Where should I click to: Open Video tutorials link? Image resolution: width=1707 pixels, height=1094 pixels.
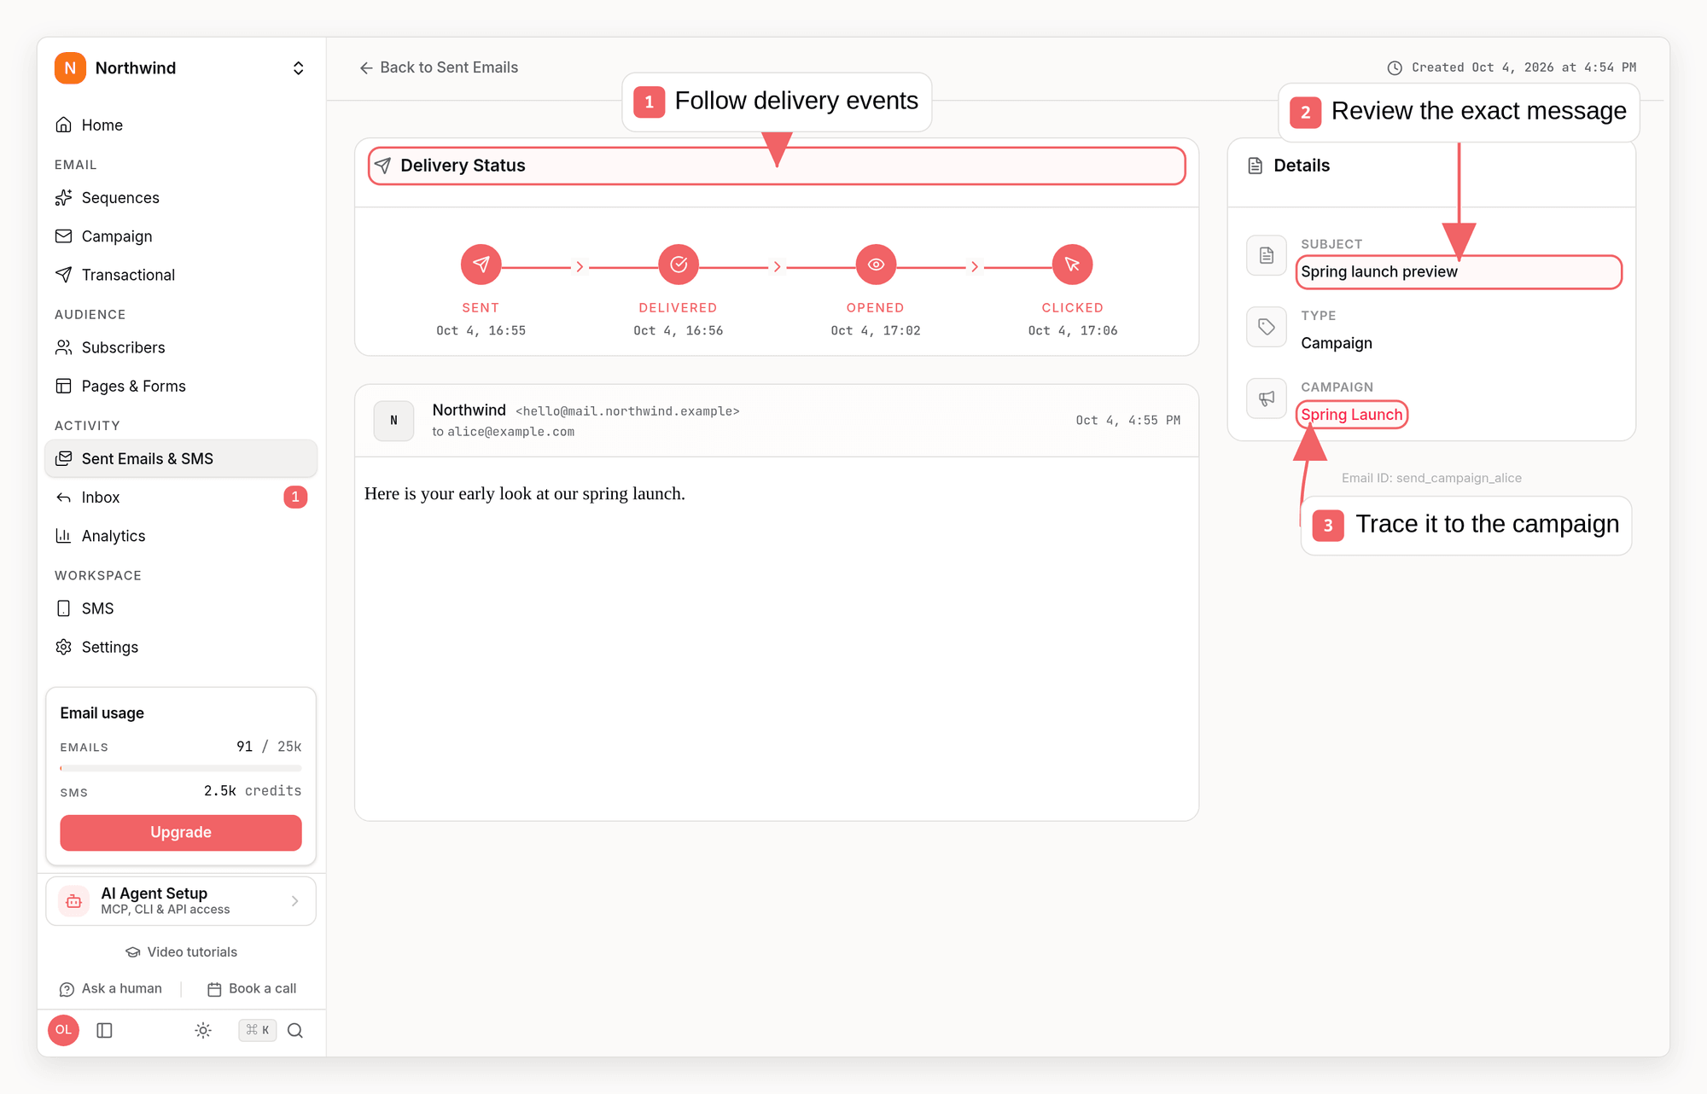click(x=181, y=952)
